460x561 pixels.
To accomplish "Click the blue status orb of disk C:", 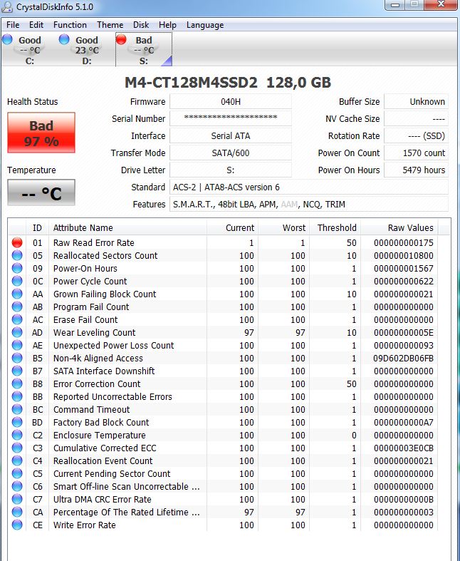I will (7, 39).
